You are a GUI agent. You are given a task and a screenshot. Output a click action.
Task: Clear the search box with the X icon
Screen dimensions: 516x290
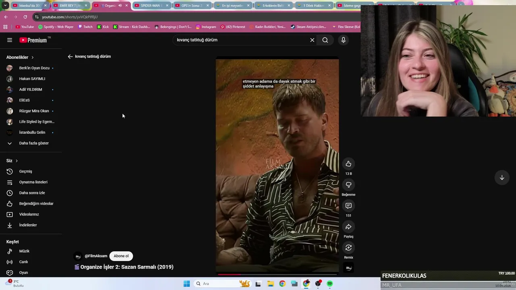click(x=312, y=40)
